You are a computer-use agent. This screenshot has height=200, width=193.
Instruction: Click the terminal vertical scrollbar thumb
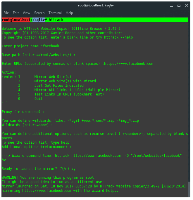click(x=189, y=189)
